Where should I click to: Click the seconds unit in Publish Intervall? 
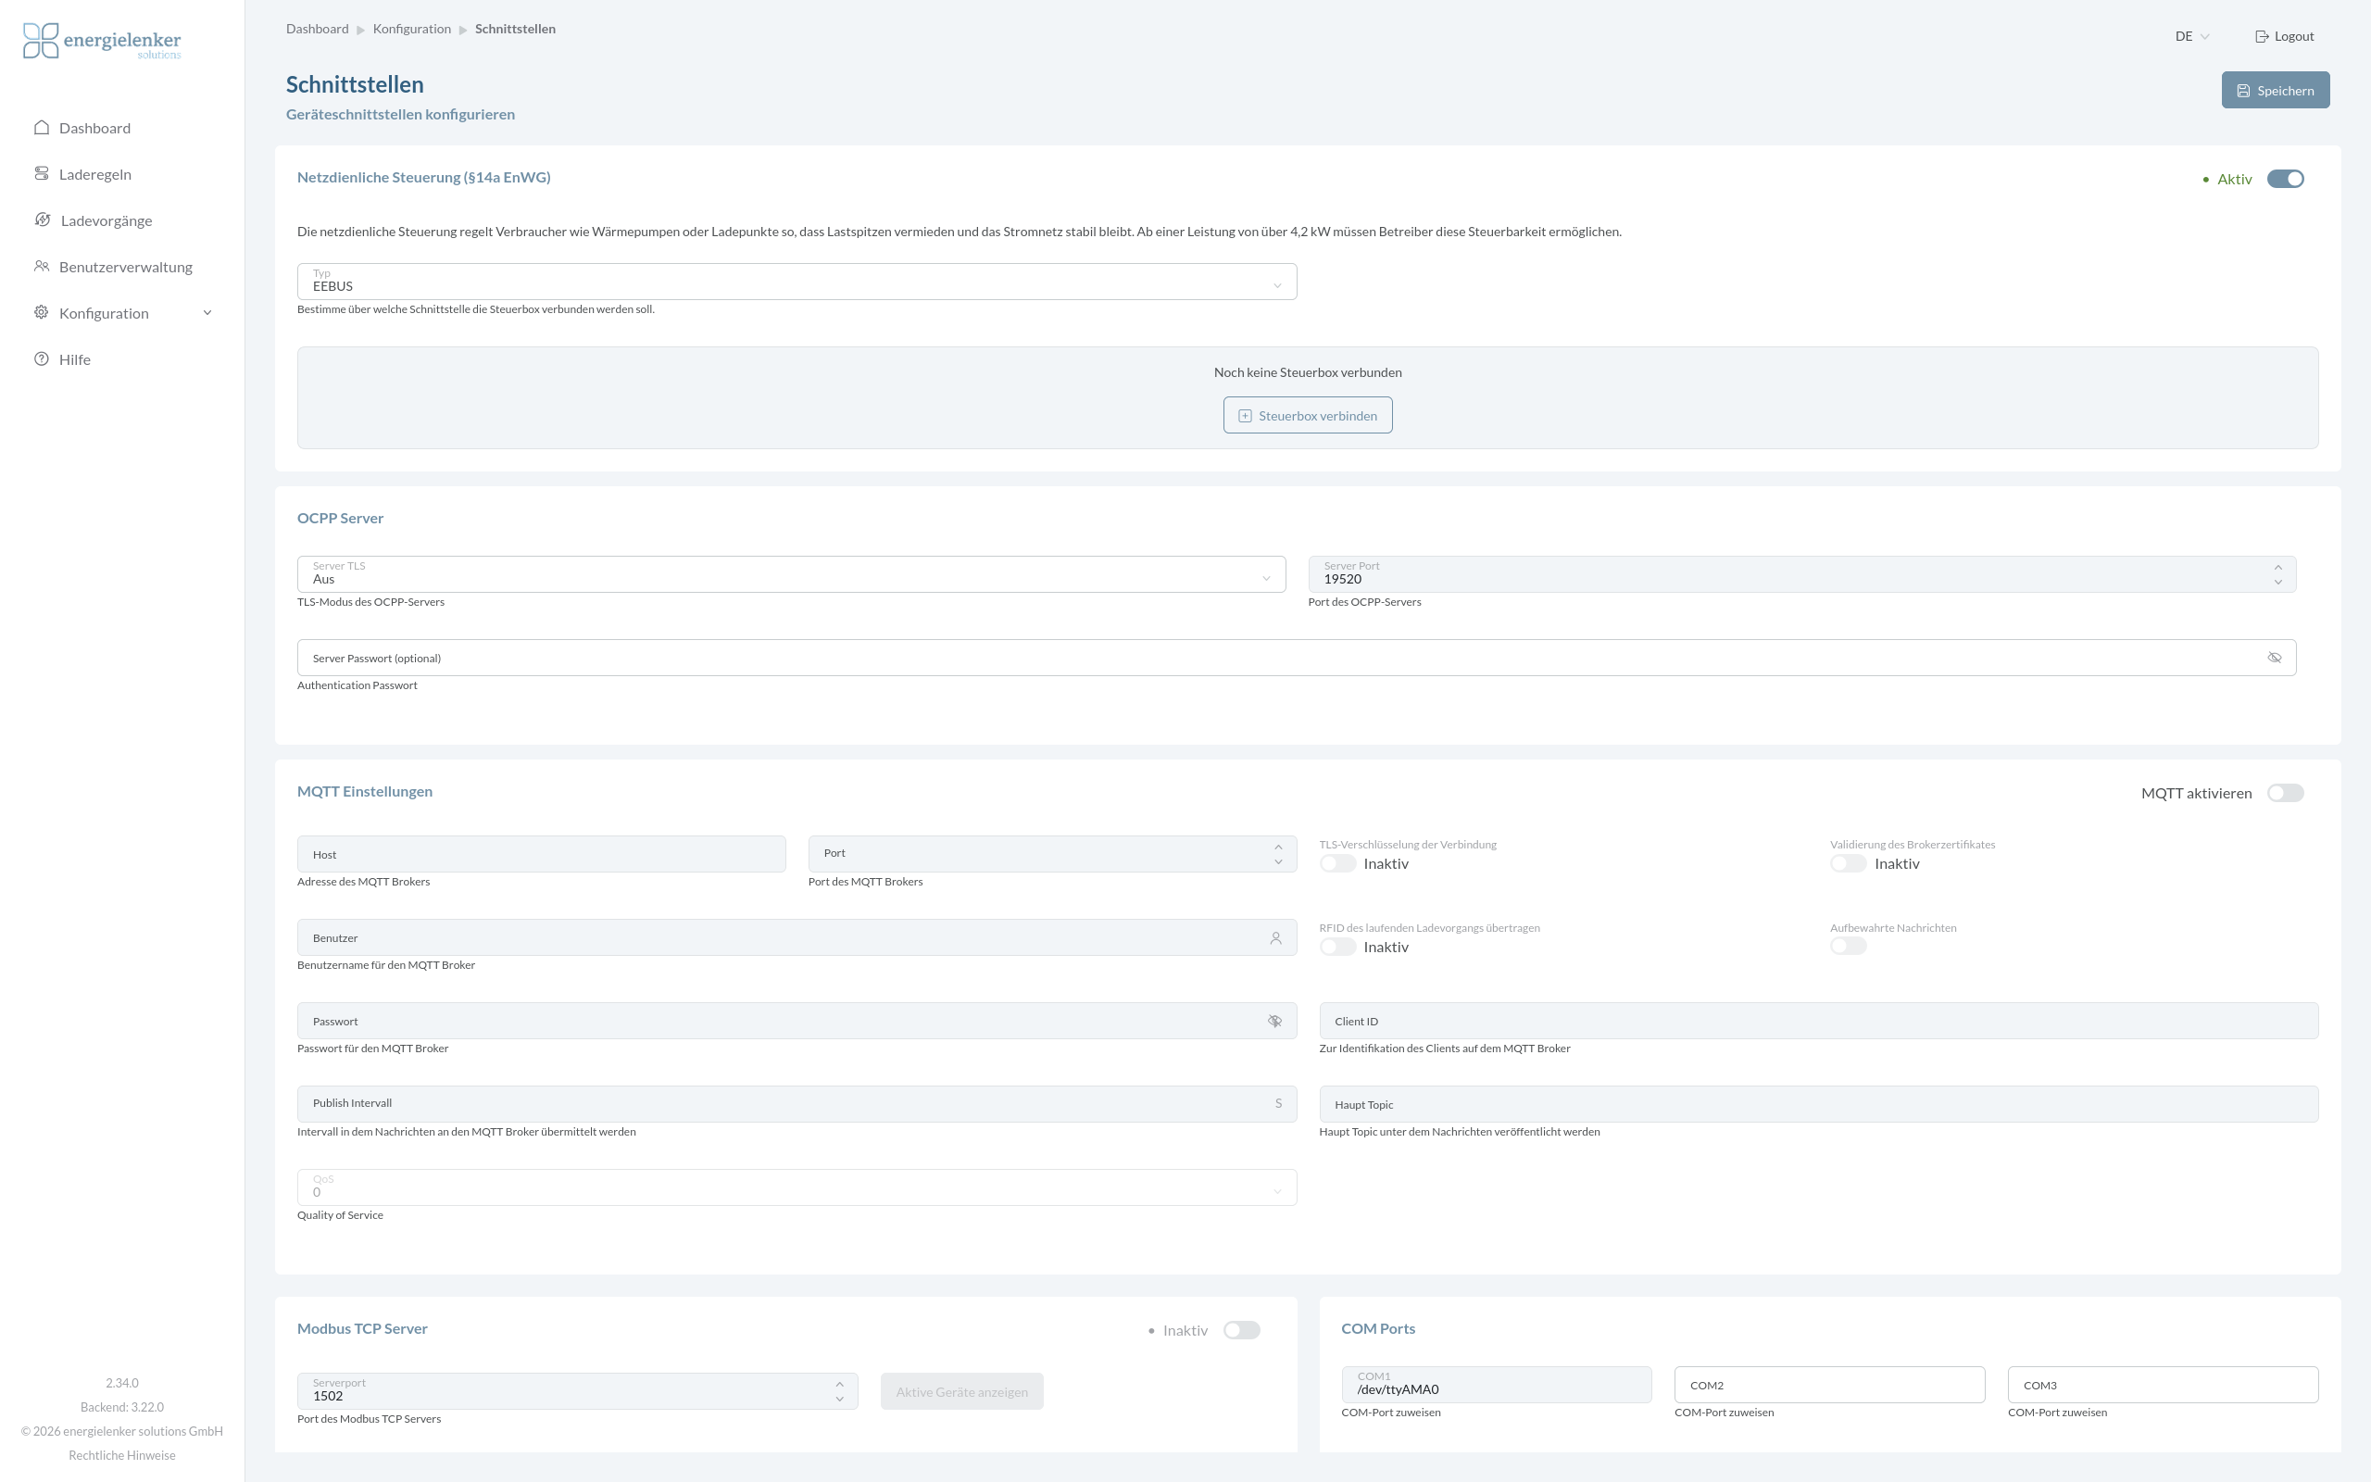tap(1278, 1104)
